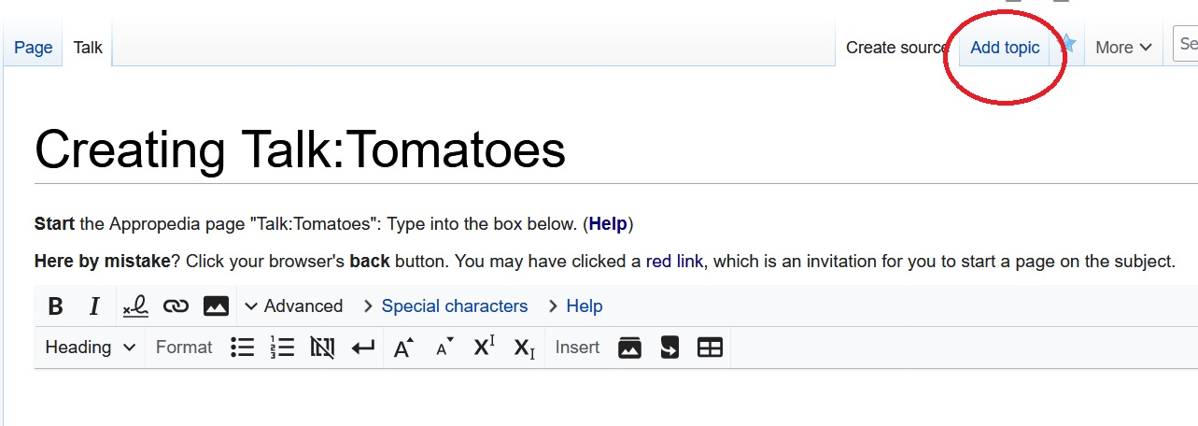This screenshot has height=426, width=1198.
Task: Add page to watchlist with star
Action: [1067, 45]
